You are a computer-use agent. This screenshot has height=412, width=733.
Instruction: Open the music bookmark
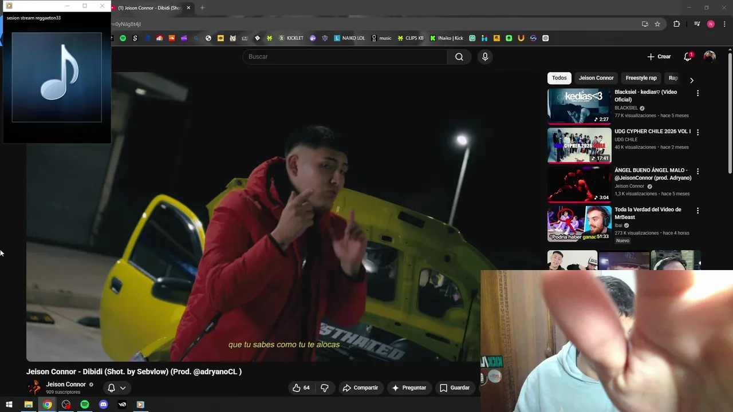click(381, 38)
